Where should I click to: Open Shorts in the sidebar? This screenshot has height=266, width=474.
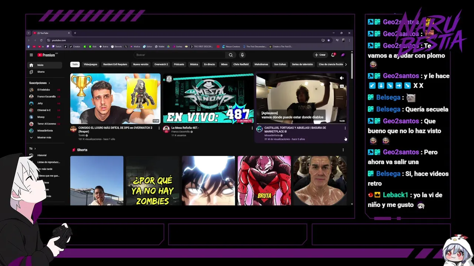coord(45,72)
